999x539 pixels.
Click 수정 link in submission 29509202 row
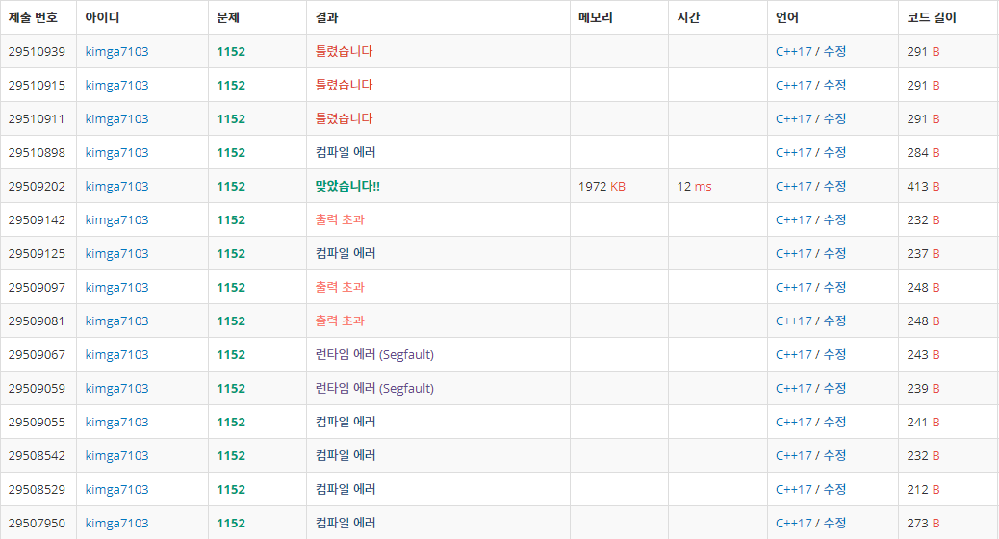834,187
